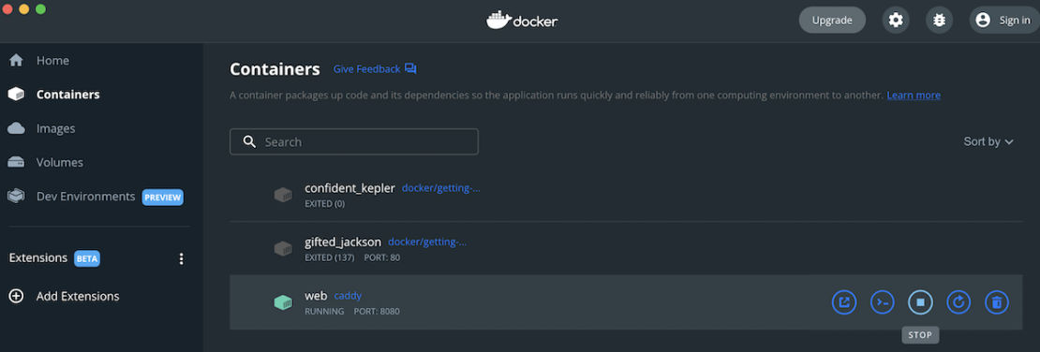1040x352 pixels.
Task: Open the Sort by dropdown
Action: [988, 142]
